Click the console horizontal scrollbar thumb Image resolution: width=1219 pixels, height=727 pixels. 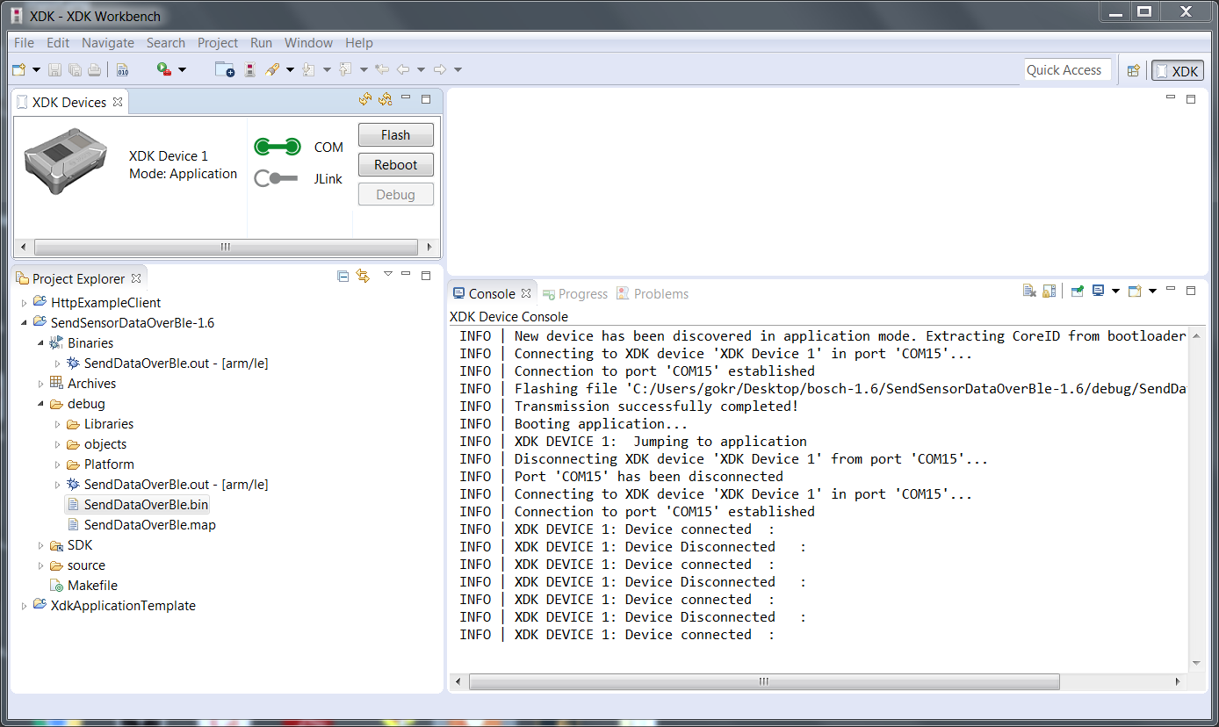[x=764, y=681]
